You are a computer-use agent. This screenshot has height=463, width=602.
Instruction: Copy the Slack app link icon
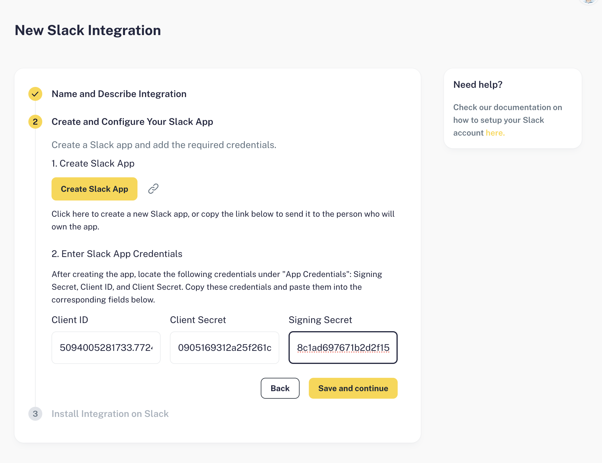point(153,189)
